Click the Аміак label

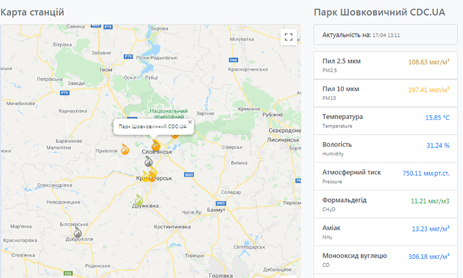(x=331, y=228)
